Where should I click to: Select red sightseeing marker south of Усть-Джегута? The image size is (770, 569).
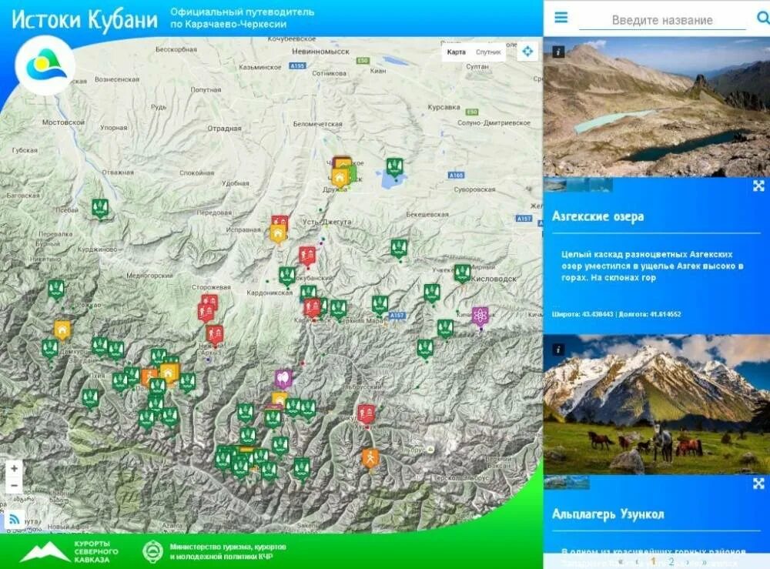point(307,257)
